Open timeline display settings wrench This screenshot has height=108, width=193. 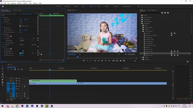coord(22,69)
